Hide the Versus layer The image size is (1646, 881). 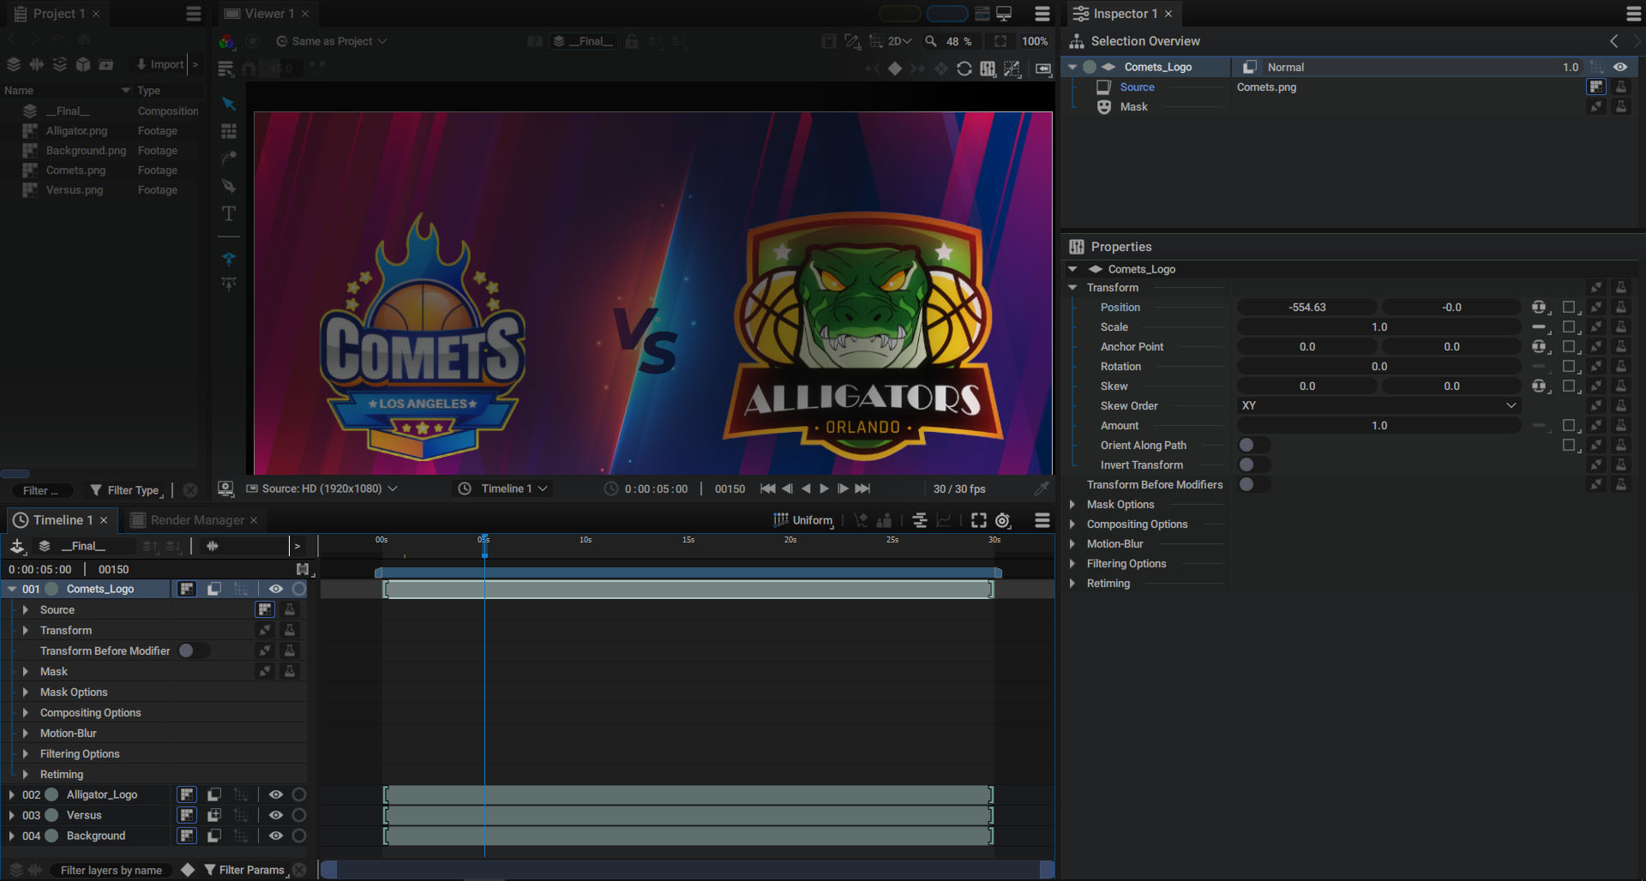(276, 815)
